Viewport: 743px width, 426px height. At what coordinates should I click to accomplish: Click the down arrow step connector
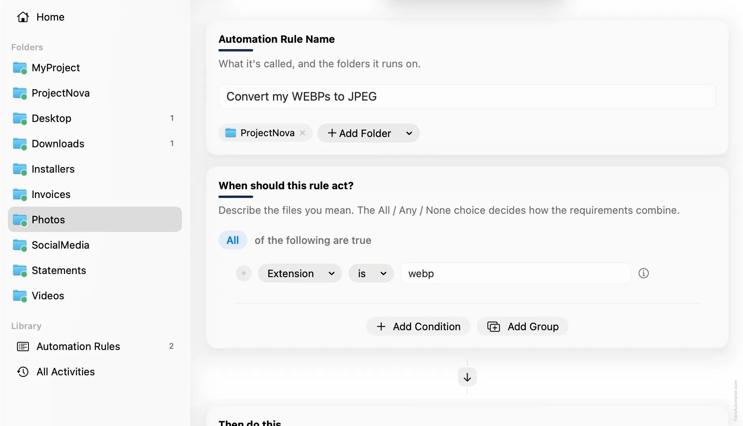tap(467, 377)
